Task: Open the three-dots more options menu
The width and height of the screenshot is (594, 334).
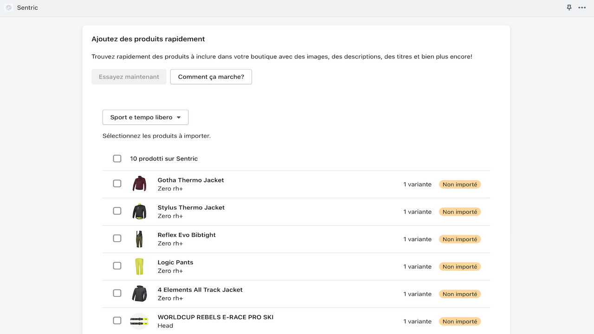Action: point(582,7)
